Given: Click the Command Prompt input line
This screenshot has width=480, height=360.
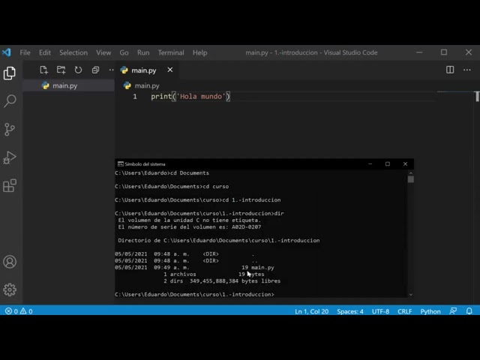Looking at the screenshot, I should 195,295.
